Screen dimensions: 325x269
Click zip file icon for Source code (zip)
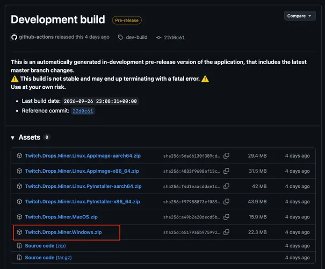pos(19,246)
